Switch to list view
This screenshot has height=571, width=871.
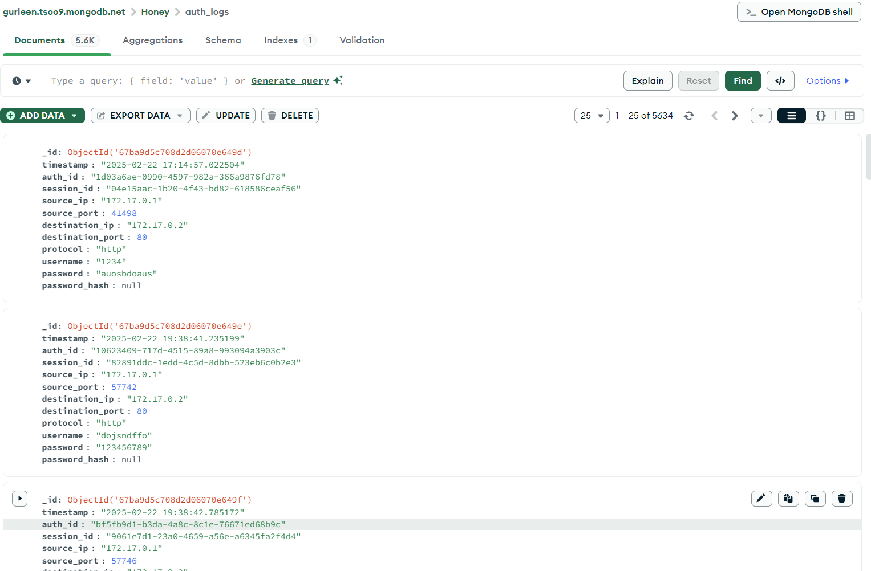(792, 116)
